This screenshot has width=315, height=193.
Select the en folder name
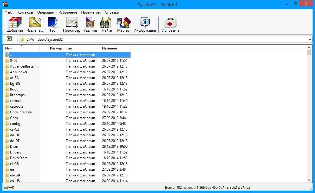12,169
